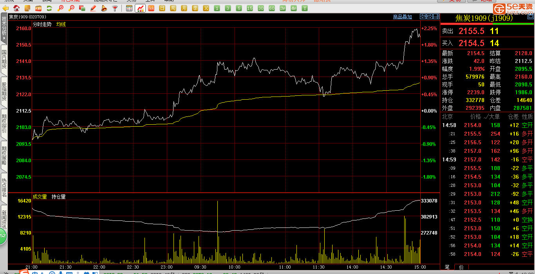Select the :47 trade row marked 空换

point(488,220)
